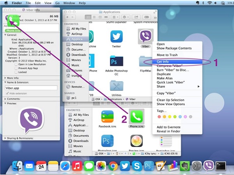Viewport: 234px width, 175px height.
Task: Collapse the General section in Viber Info
Action: [x=5, y=35]
